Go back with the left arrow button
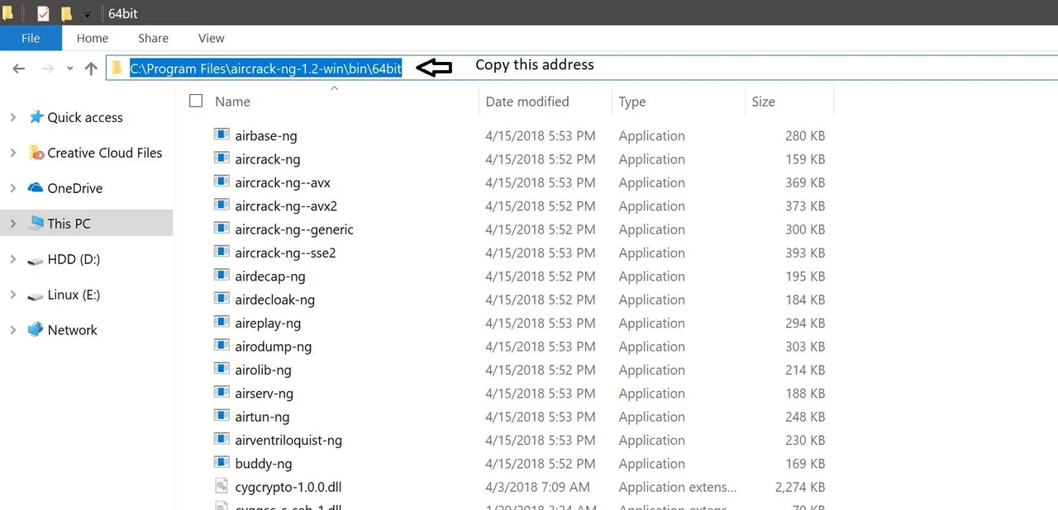This screenshot has width=1058, height=510. pyautogui.click(x=19, y=68)
